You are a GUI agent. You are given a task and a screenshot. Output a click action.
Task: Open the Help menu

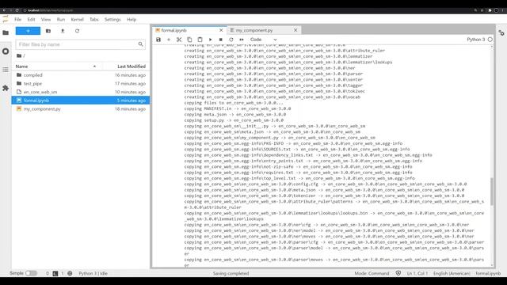point(132,19)
